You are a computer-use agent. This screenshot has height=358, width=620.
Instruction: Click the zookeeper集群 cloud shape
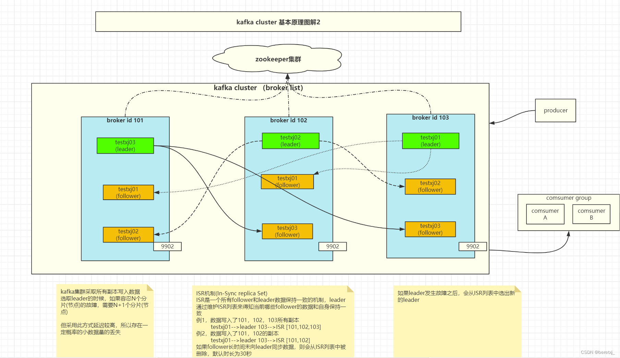click(x=278, y=59)
